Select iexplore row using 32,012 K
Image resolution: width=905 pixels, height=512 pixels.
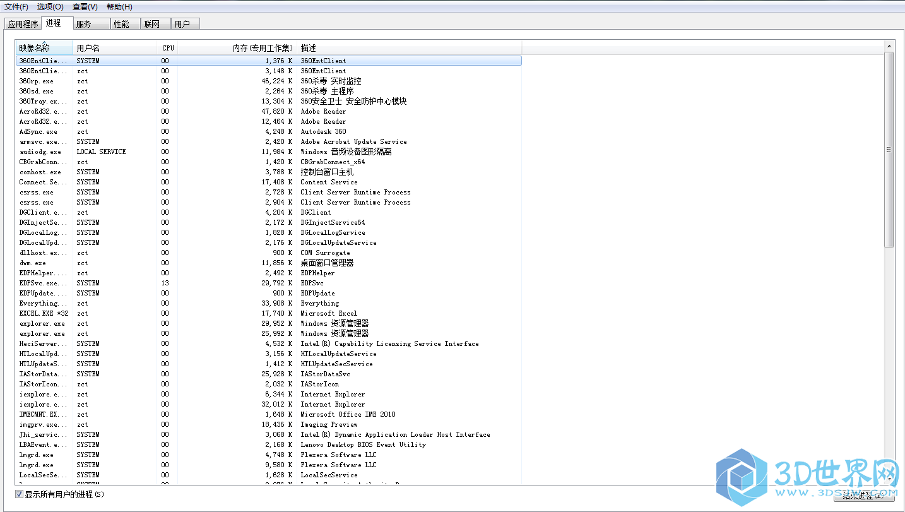pos(269,404)
